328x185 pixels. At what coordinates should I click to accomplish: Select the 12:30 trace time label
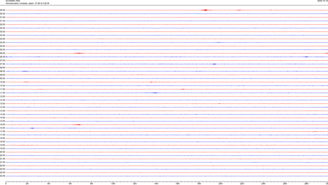2,100
